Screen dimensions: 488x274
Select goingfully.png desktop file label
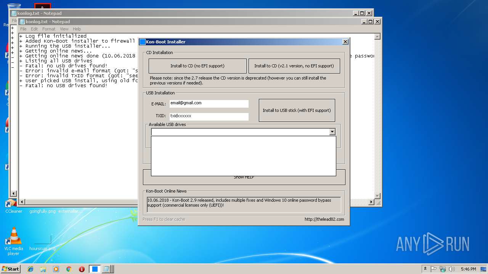coord(42,211)
